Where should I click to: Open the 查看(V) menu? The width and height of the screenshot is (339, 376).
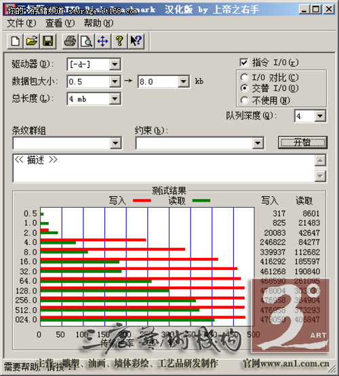(x=60, y=23)
